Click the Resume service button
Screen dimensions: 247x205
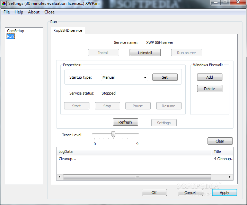[x=169, y=106]
